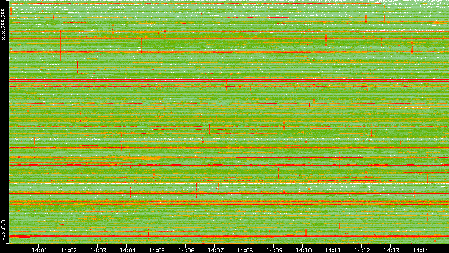Click the 14:10 time axis label
Viewport: 449px width, 253px height.
(x=303, y=250)
